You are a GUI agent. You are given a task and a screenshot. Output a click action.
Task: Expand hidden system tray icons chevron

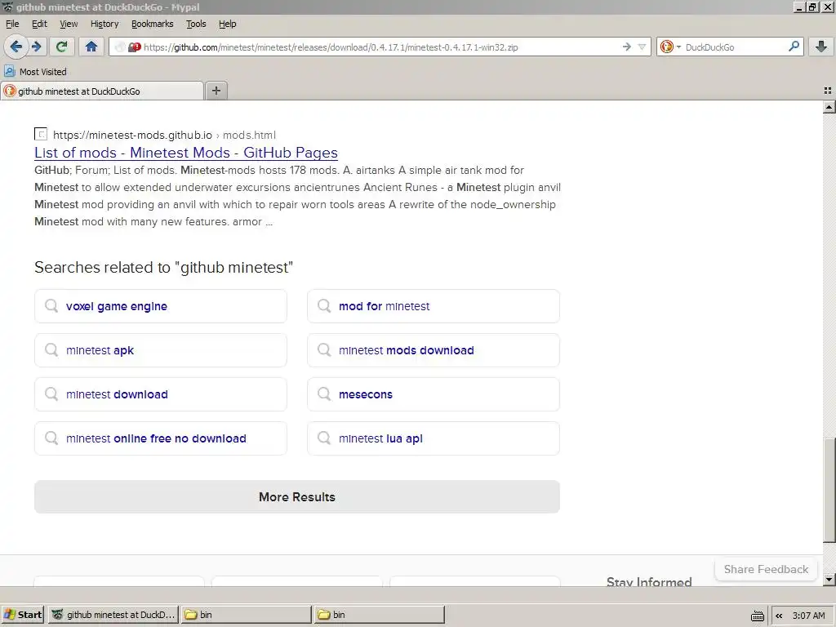pos(779,616)
